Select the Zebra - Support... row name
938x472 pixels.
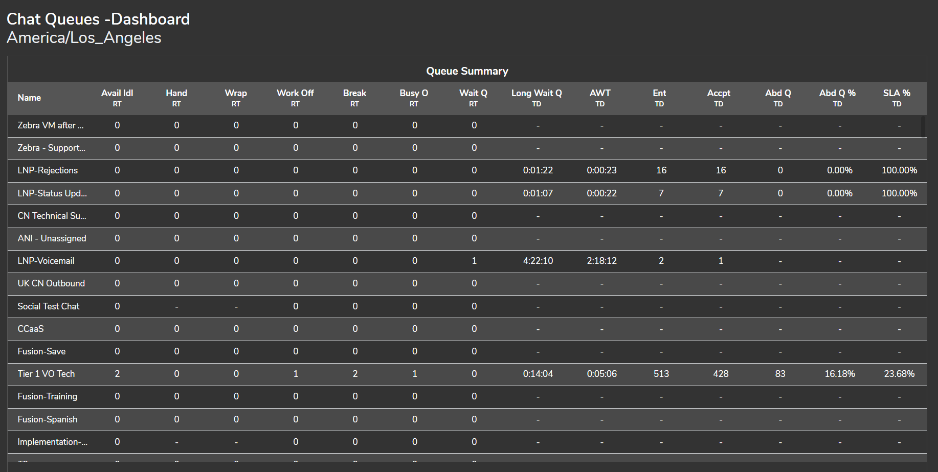pos(52,148)
